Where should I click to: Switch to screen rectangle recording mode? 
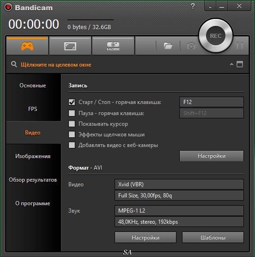click(x=70, y=46)
